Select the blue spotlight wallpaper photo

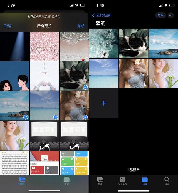tap(15, 46)
